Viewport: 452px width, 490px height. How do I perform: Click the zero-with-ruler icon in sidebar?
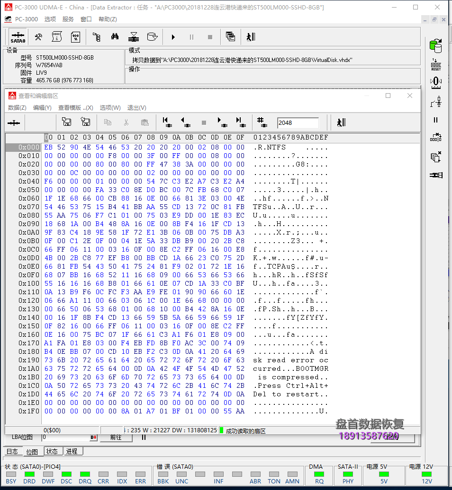(436, 83)
